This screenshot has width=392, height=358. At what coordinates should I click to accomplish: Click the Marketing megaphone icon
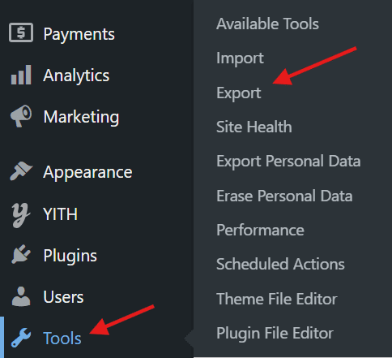(x=21, y=116)
